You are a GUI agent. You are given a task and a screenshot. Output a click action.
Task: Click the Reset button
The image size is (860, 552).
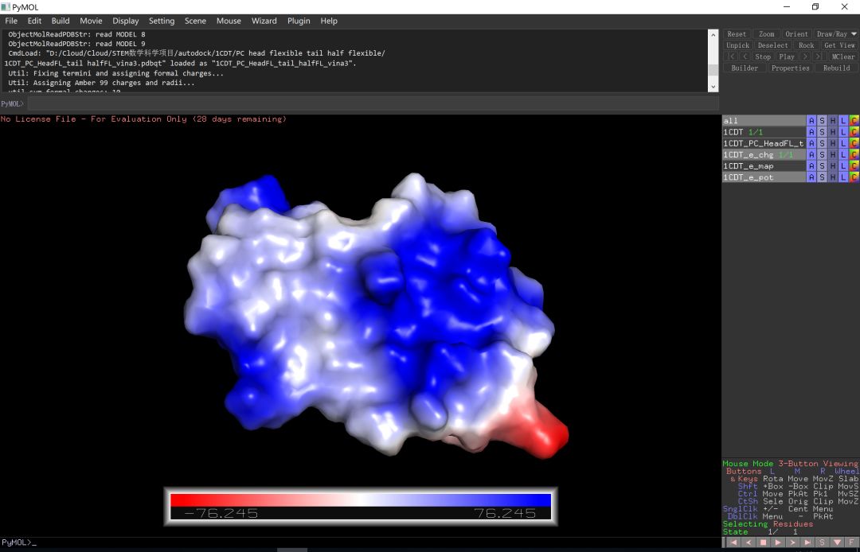737,34
